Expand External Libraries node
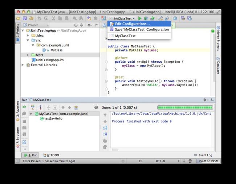 pos(23,65)
